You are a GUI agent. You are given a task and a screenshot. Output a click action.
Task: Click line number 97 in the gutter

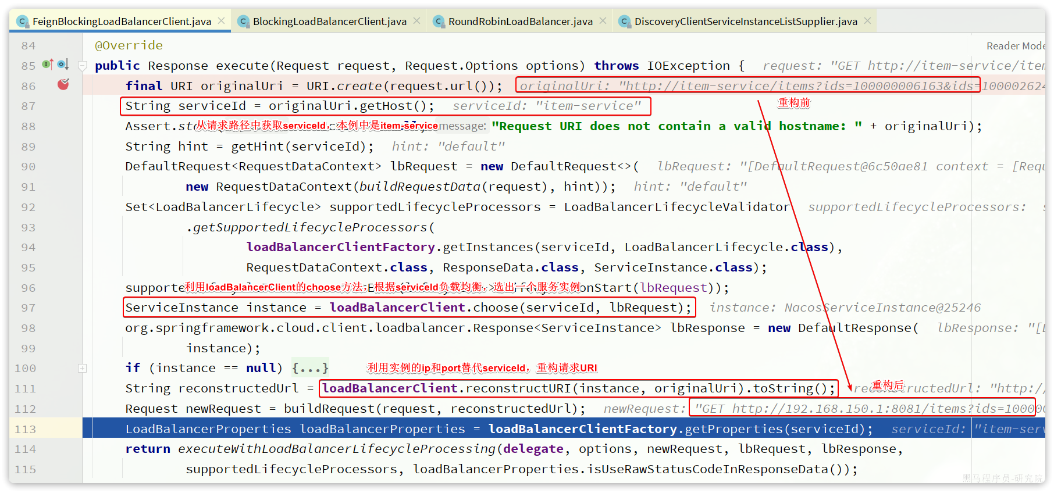[x=28, y=308]
